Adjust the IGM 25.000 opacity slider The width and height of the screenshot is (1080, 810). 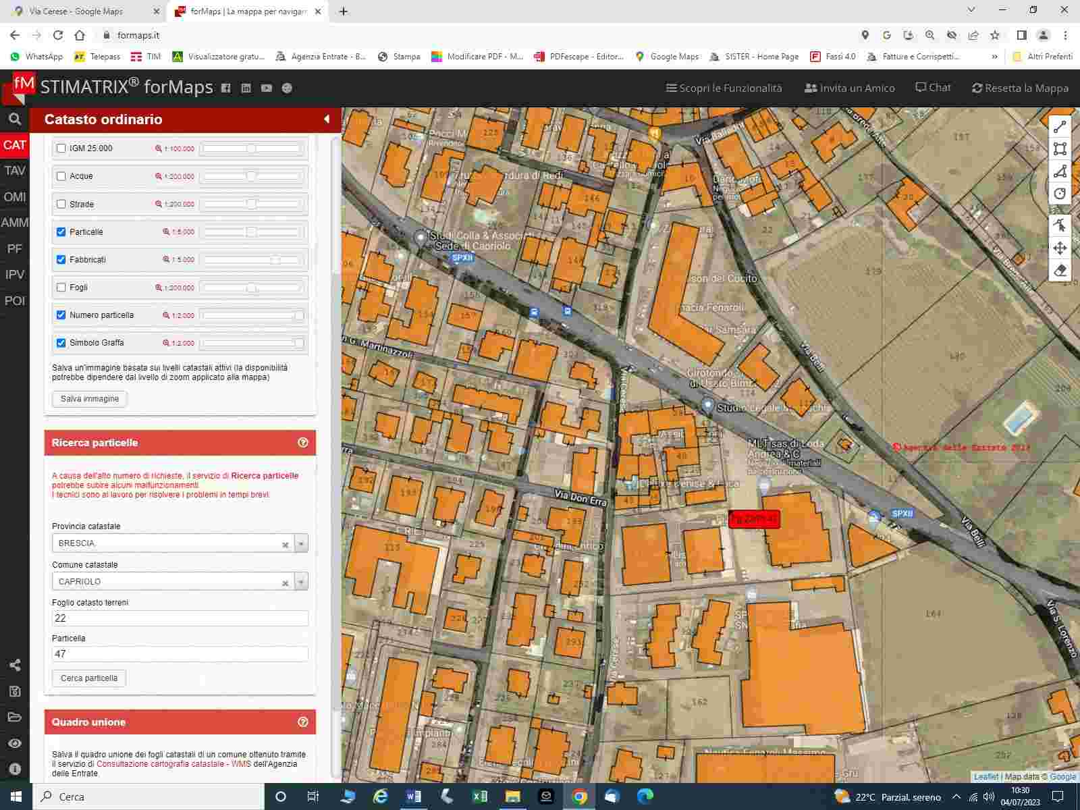point(251,148)
